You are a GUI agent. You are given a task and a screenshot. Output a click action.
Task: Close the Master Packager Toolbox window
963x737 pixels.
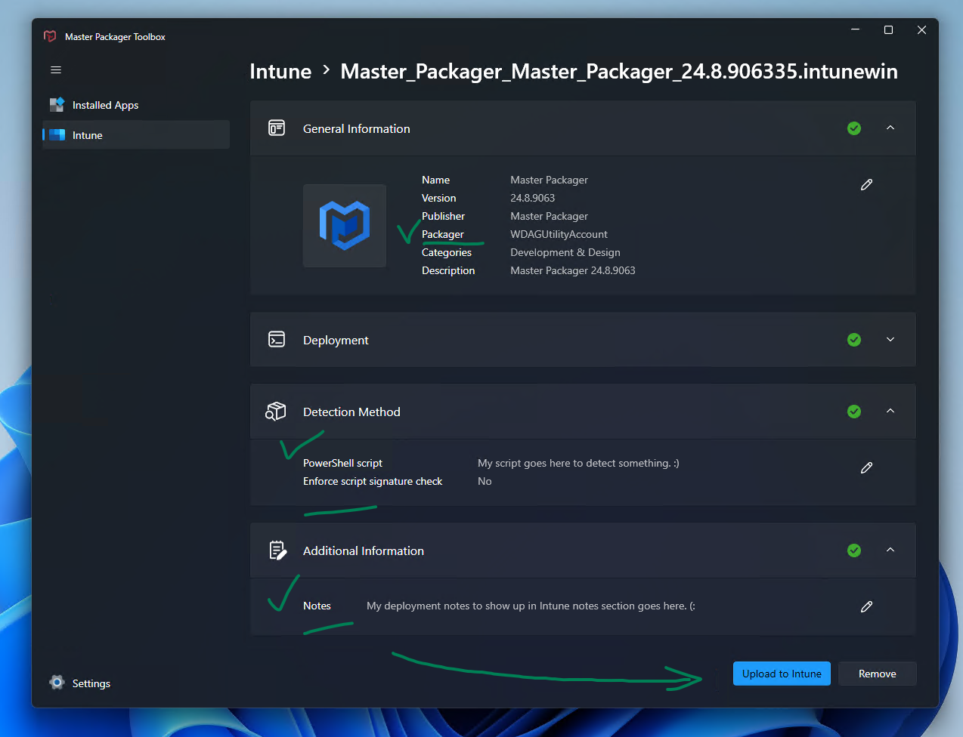pyautogui.click(x=921, y=29)
